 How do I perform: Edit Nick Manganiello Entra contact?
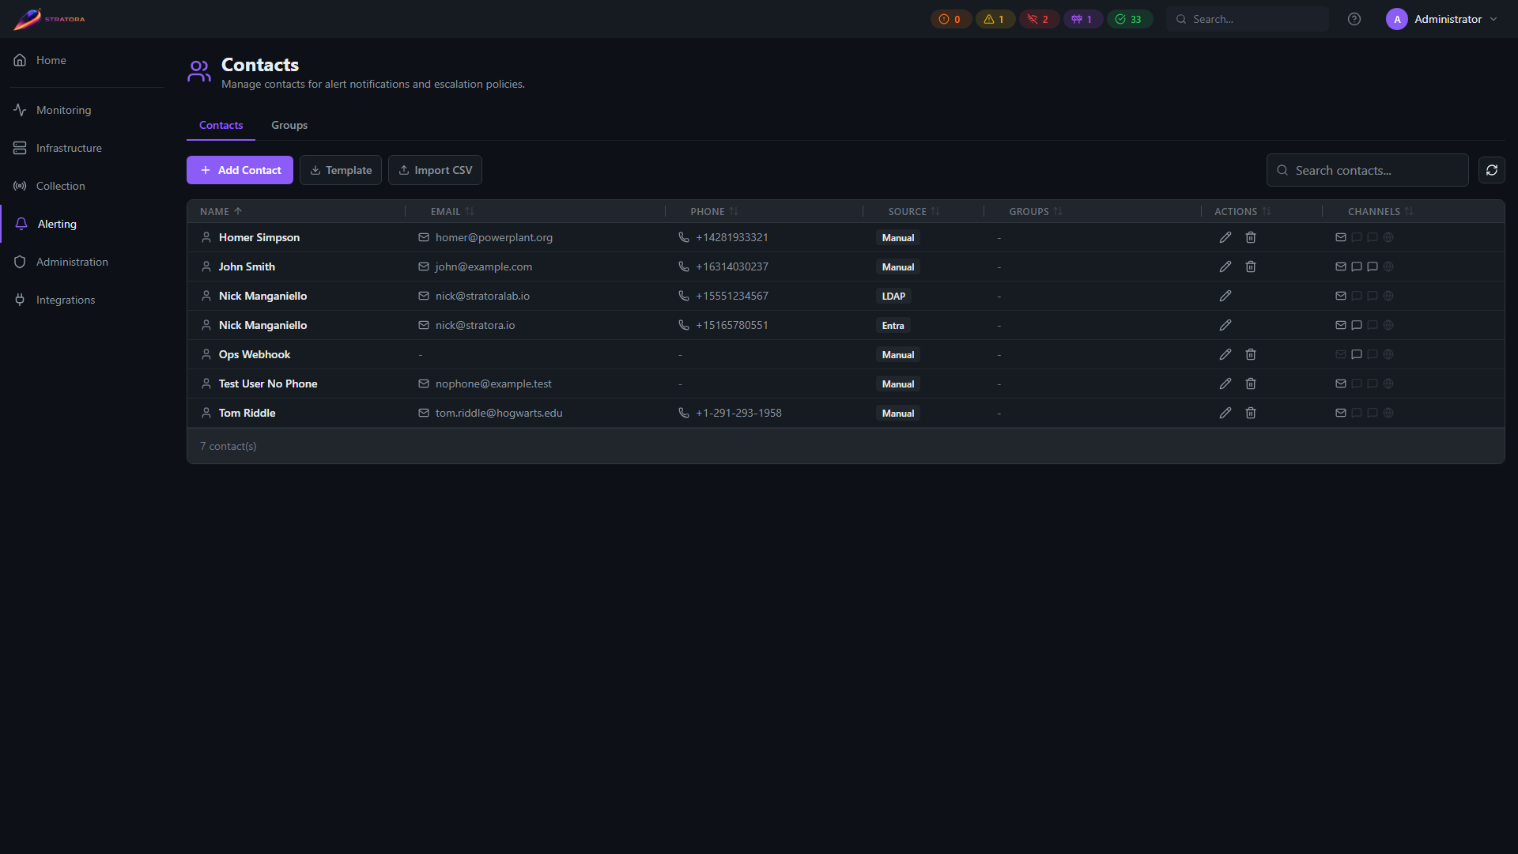pos(1225,325)
